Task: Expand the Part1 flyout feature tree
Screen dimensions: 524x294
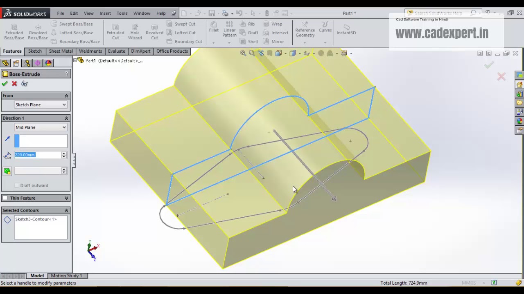Action: (x=75, y=60)
